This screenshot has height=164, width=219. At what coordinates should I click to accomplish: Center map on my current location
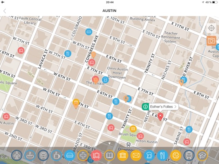211,28
